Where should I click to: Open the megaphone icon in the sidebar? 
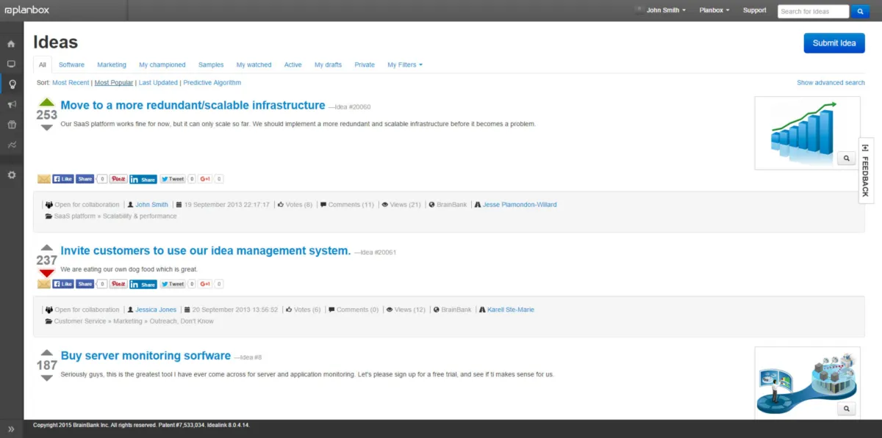(x=11, y=105)
